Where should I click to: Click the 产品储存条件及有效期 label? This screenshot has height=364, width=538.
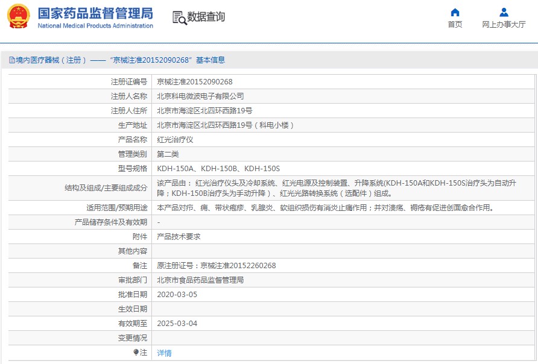111,222
